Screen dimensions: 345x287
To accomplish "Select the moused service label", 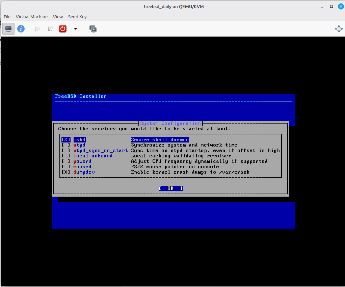I will [82, 167].
